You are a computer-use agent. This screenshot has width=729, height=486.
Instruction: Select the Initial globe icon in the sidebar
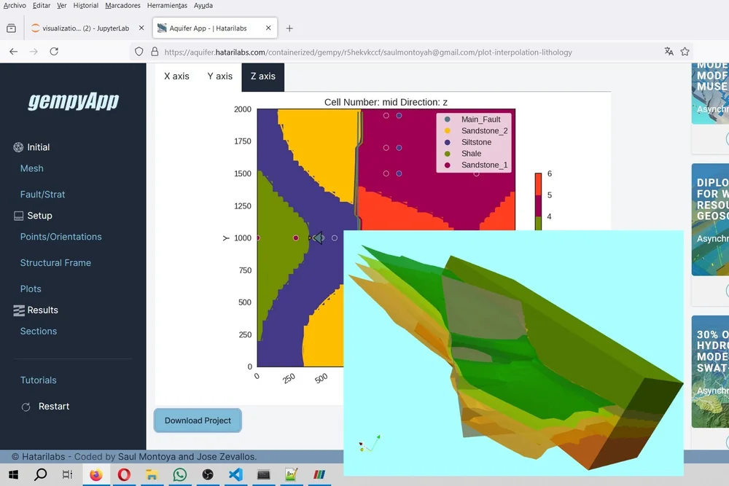click(18, 146)
